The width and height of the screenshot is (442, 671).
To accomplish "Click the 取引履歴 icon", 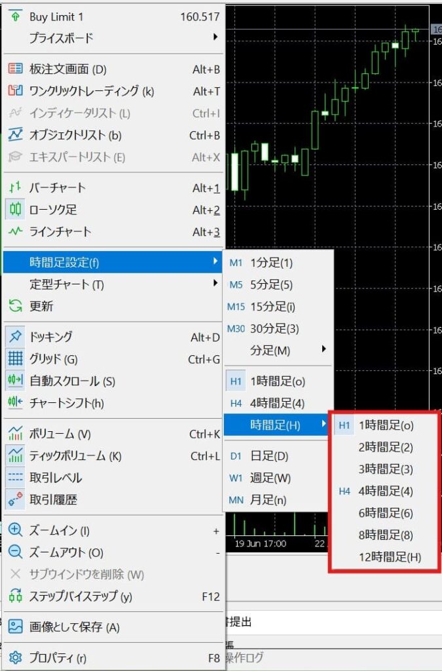I will tap(16, 499).
